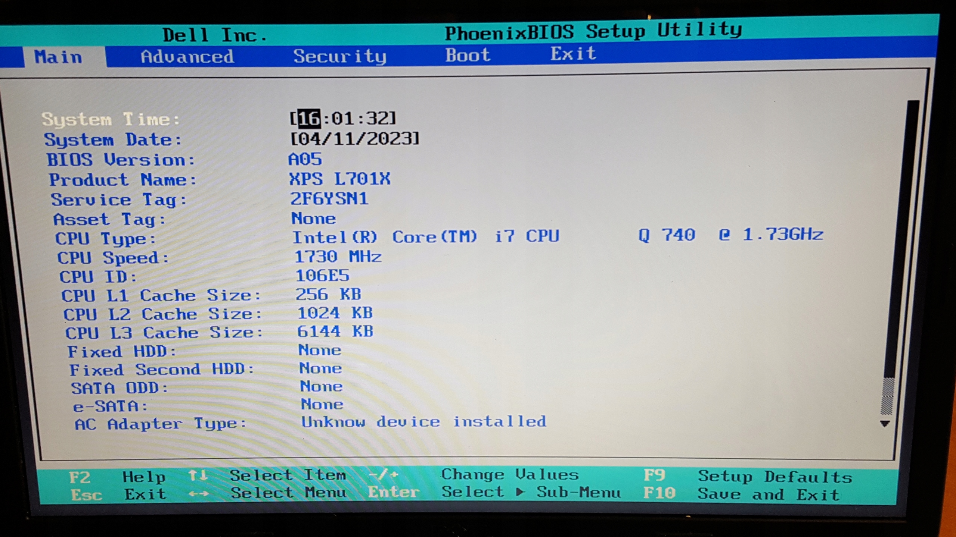
Task: Select the highlighted hour field in System Time
Action: pos(309,119)
